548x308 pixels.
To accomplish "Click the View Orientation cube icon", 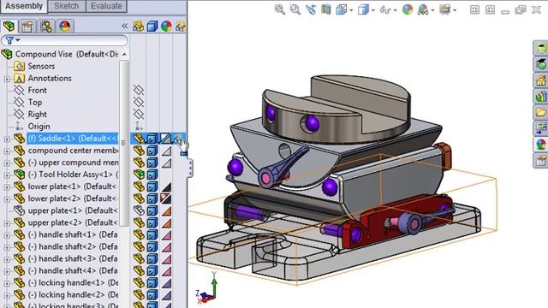I will [341, 9].
